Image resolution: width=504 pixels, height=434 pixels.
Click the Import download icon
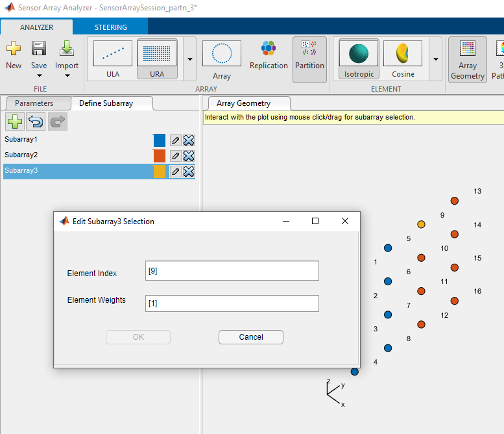[x=67, y=49]
